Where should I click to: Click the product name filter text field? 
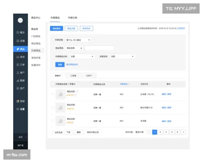click(x=99, y=48)
